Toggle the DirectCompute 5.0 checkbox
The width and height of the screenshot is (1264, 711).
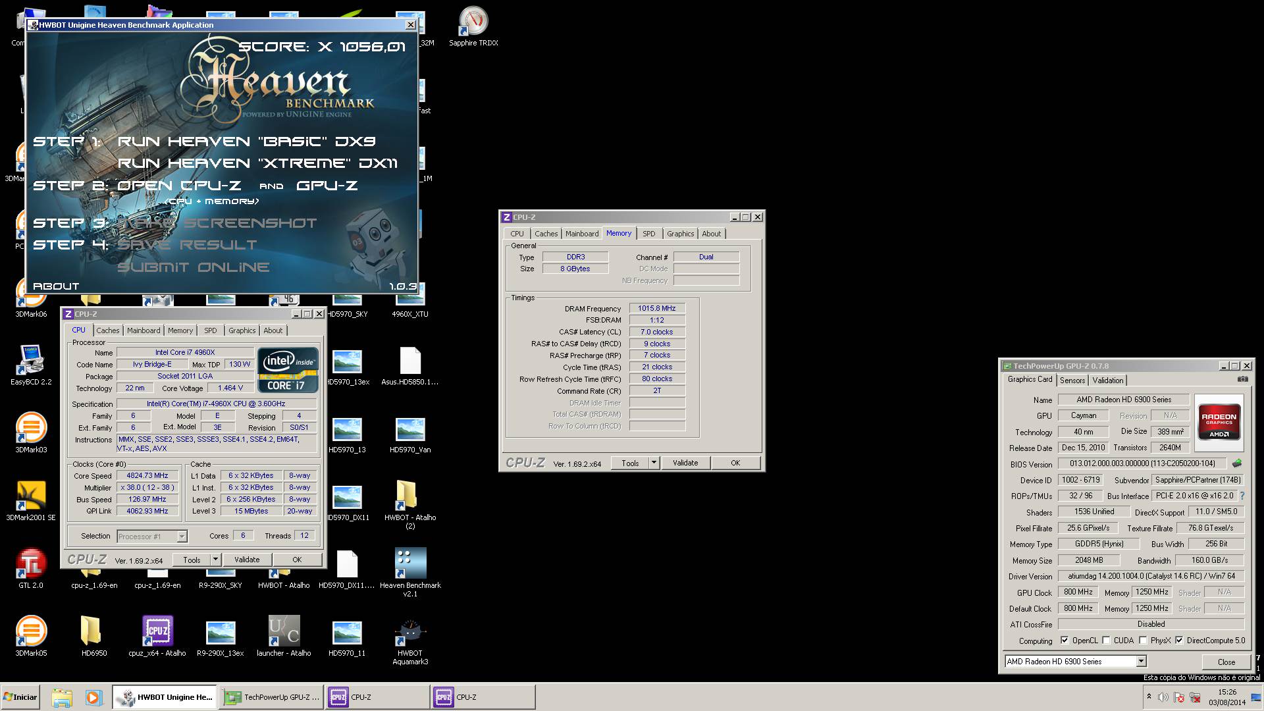pyautogui.click(x=1179, y=641)
